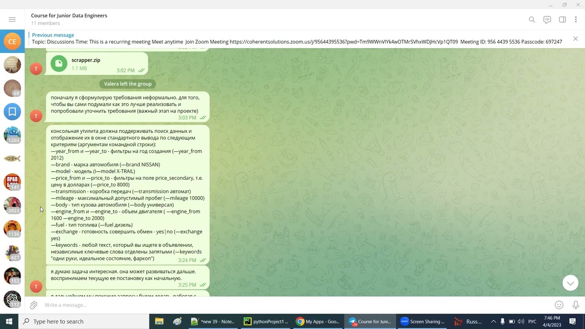Open the chat with 112 unread badge
The width and height of the screenshot is (585, 329).
pyautogui.click(x=12, y=299)
